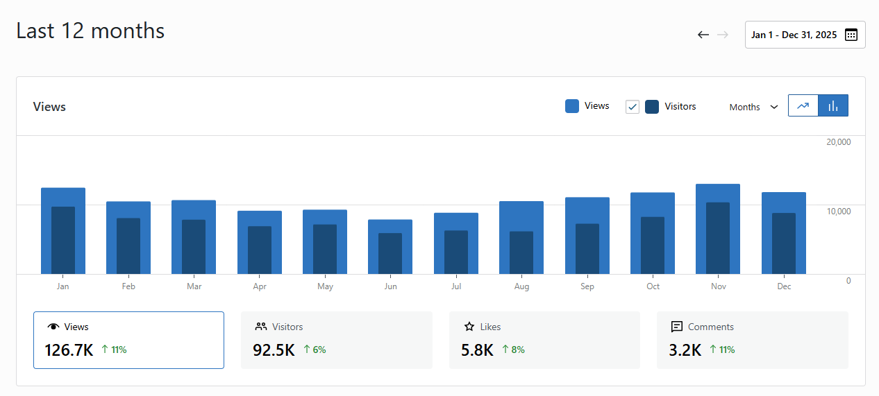Switch to line chart view
Screen dimensions: 879x396
[x=803, y=105]
